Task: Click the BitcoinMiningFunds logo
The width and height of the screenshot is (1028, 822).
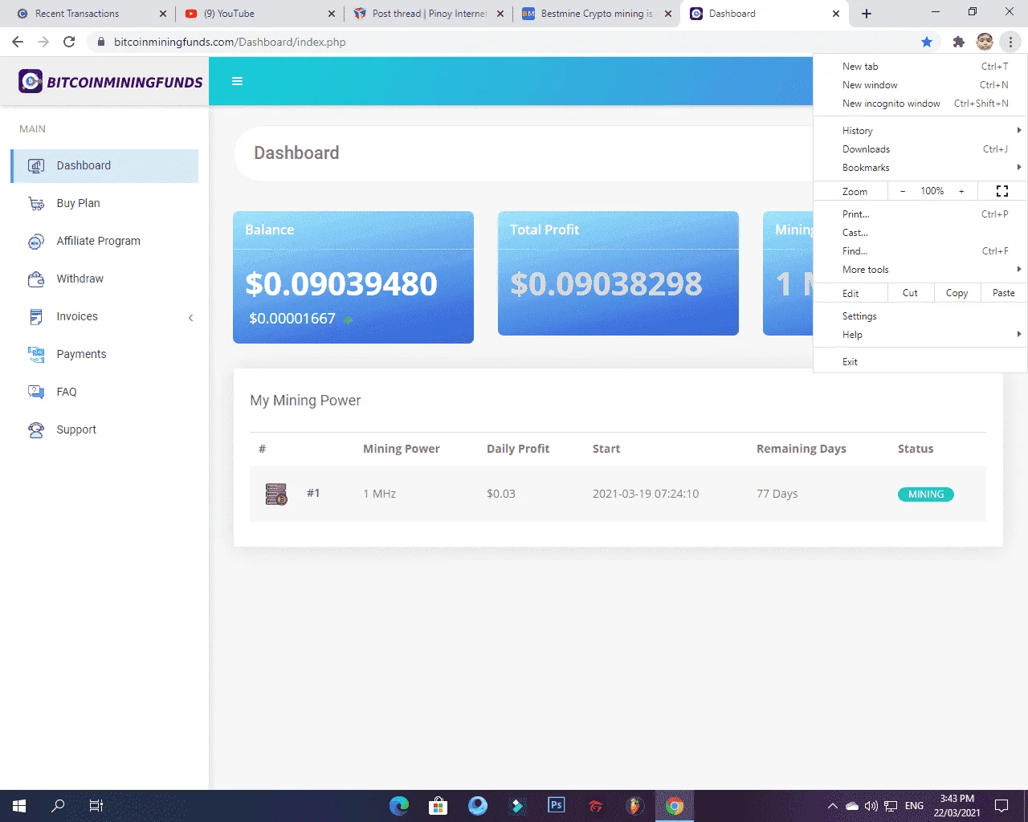Action: click(x=111, y=81)
